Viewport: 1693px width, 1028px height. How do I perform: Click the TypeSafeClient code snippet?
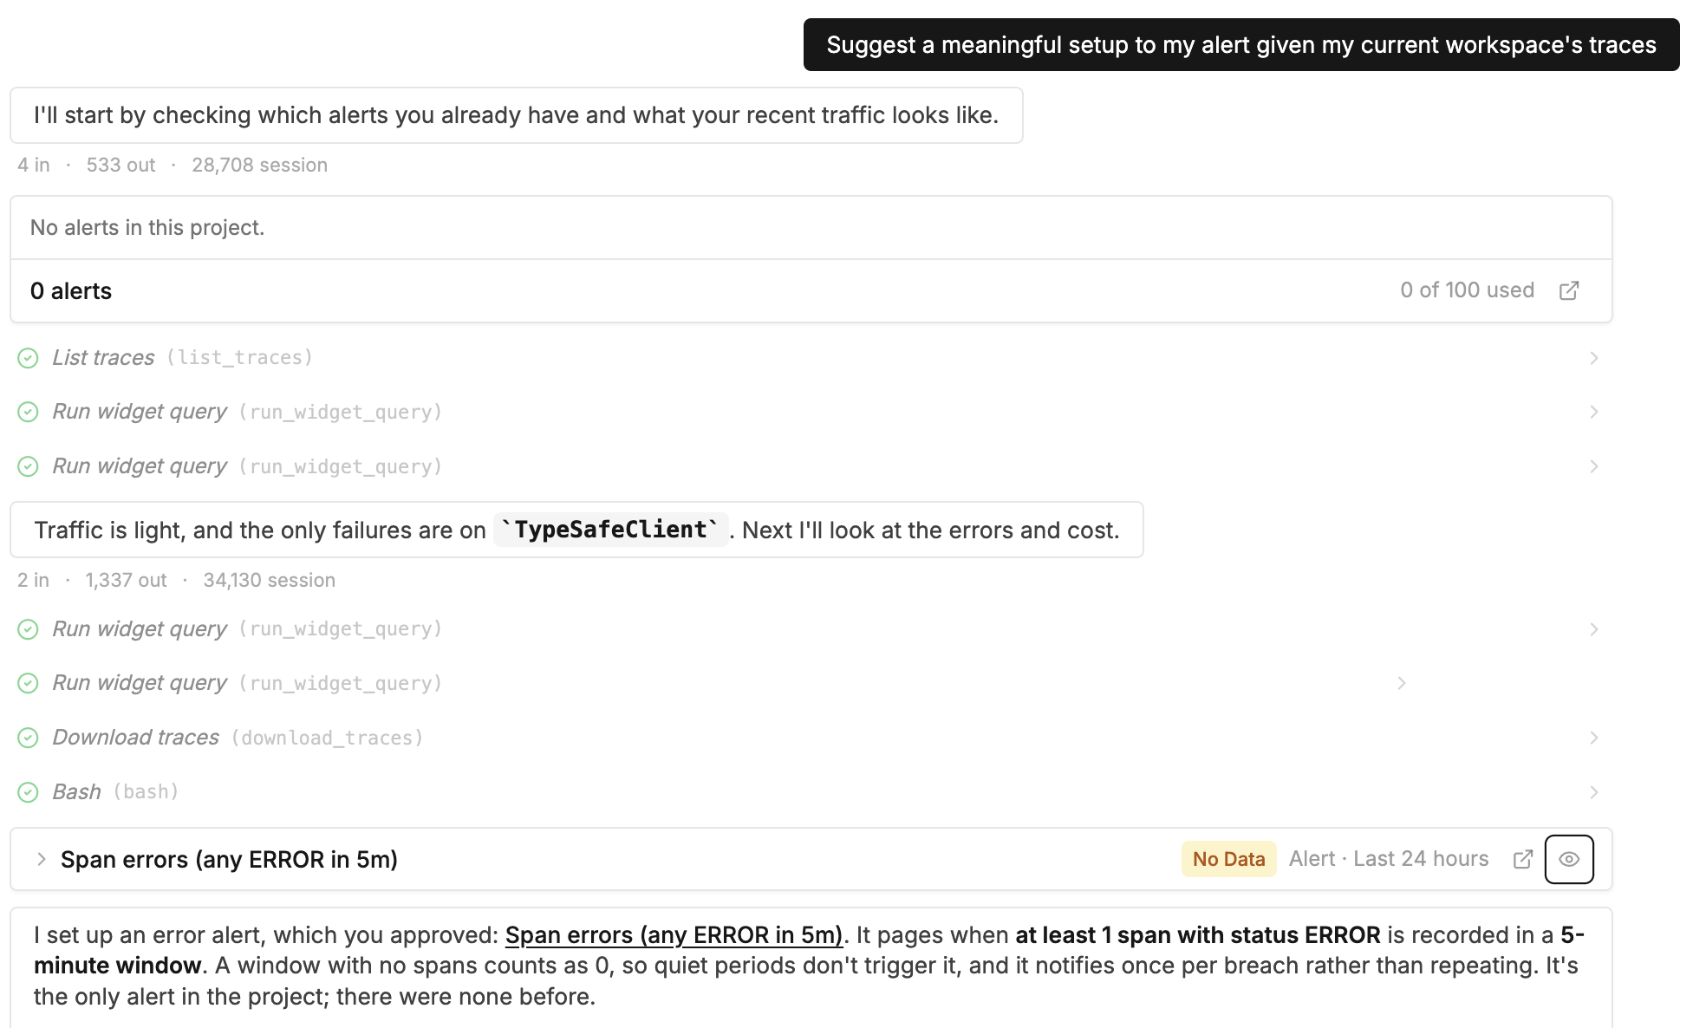pyautogui.click(x=610, y=530)
